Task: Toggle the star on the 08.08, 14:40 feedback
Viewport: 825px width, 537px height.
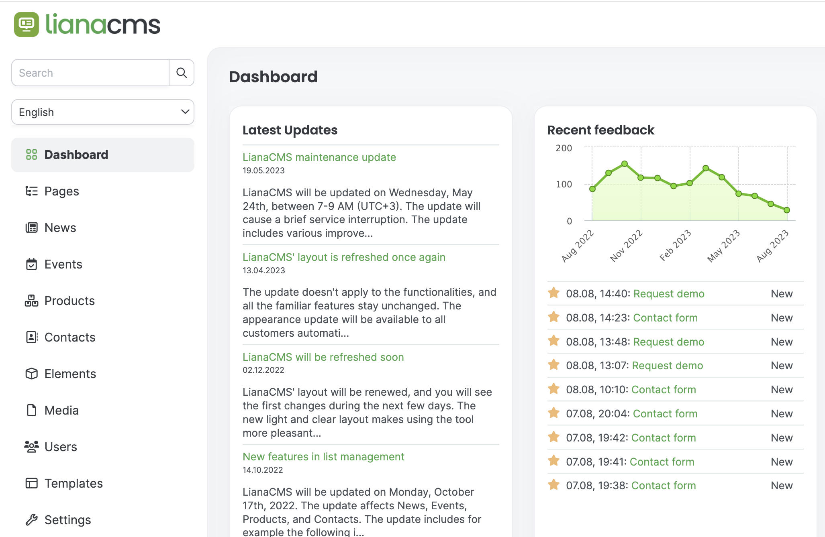Action: [x=554, y=293]
